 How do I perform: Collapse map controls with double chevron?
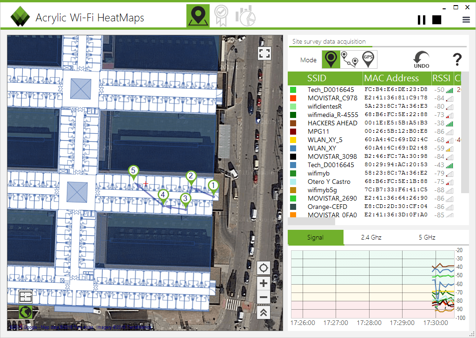click(x=264, y=312)
